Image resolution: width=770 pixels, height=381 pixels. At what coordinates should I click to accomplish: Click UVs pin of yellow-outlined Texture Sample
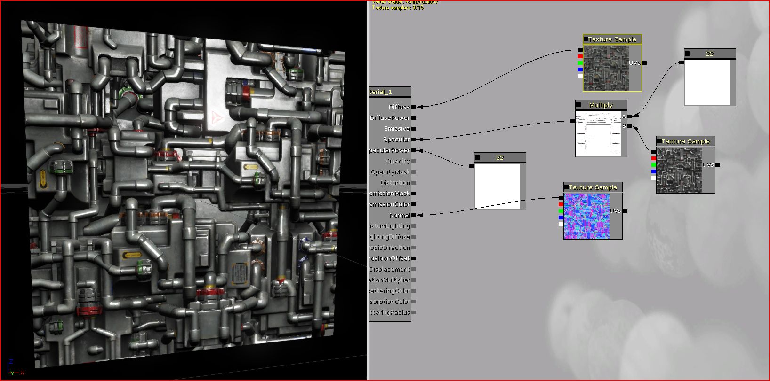coord(644,63)
